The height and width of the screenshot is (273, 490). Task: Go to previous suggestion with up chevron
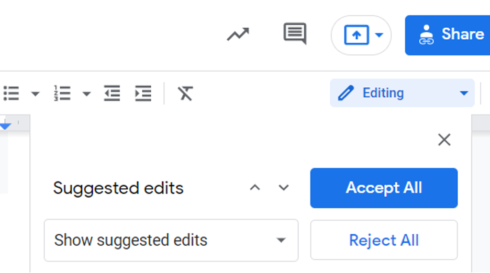(255, 188)
